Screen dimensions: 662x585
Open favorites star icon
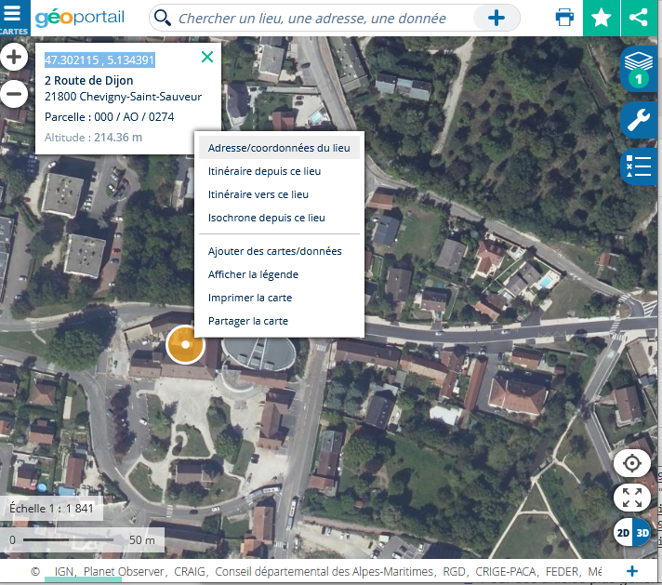(x=602, y=18)
